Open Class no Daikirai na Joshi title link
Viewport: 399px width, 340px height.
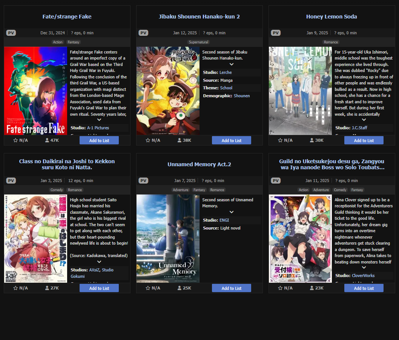pos(67,164)
